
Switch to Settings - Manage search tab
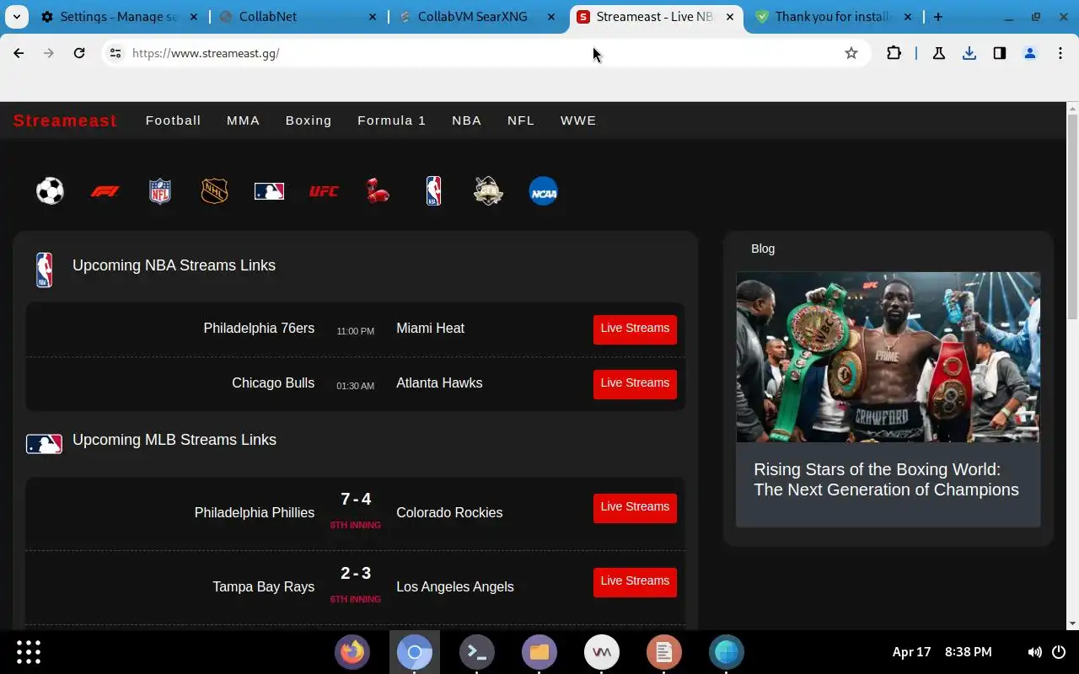click(x=118, y=17)
